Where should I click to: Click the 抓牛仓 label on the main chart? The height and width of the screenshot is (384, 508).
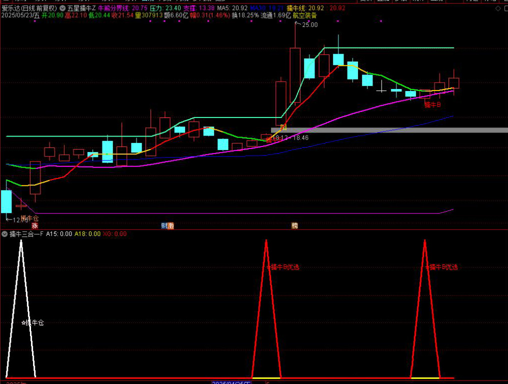click(29, 218)
